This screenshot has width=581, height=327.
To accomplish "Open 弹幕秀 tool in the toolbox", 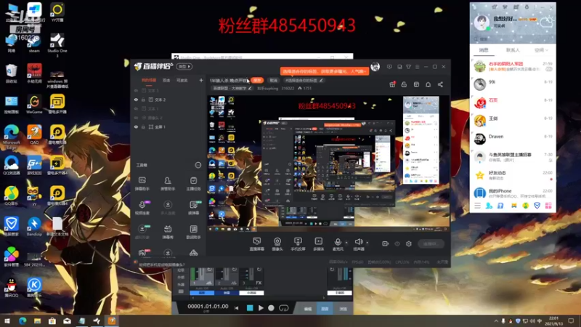I will [x=168, y=232].
